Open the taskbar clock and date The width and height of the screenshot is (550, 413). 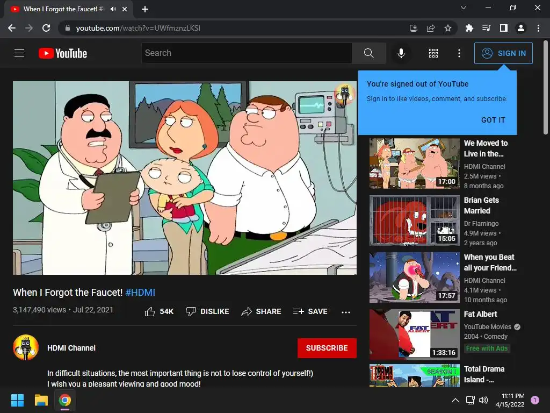(x=510, y=400)
